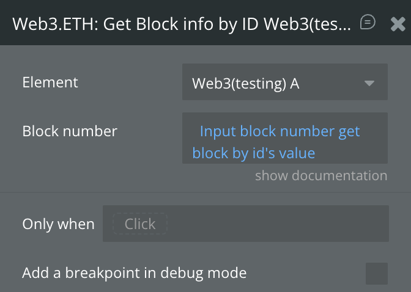Click empty area of Only when field

coord(275,224)
